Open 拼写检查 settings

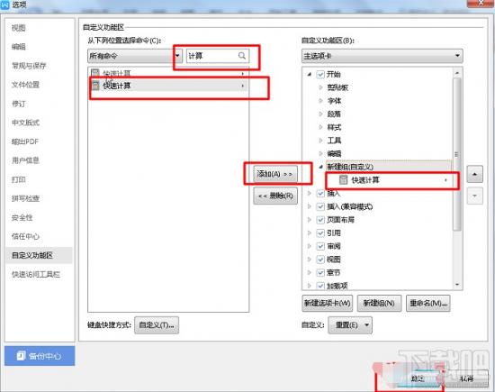click(25, 198)
